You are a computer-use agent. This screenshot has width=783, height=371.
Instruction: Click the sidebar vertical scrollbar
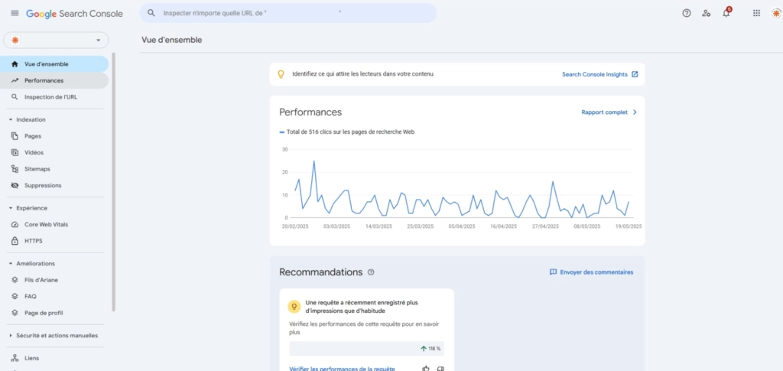coord(113,182)
